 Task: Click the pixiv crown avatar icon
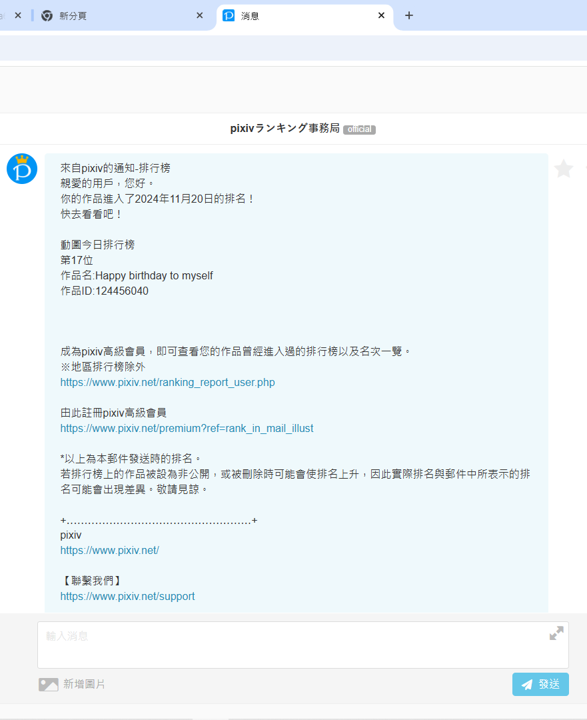22,169
